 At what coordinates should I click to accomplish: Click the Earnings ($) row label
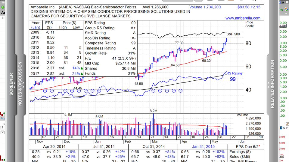pyautogui.click(x=240, y=152)
